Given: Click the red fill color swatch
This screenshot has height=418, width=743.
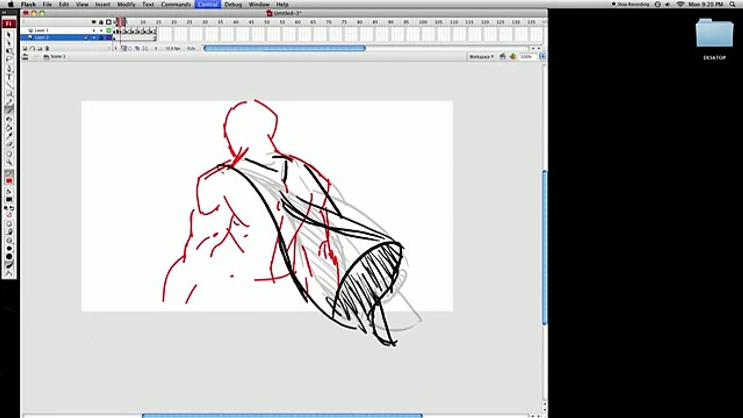Looking at the screenshot, I should pos(9,181).
